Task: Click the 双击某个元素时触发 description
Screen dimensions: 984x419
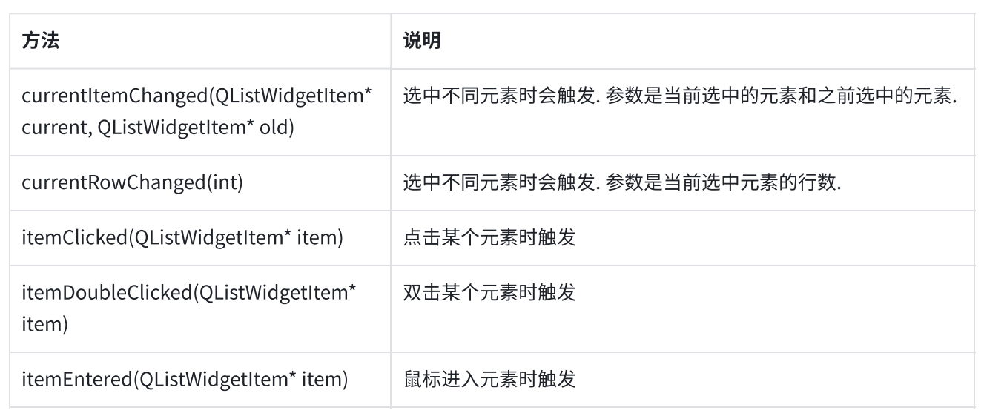Action: click(x=489, y=293)
